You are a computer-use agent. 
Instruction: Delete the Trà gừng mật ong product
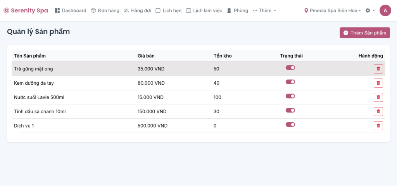coord(378,69)
